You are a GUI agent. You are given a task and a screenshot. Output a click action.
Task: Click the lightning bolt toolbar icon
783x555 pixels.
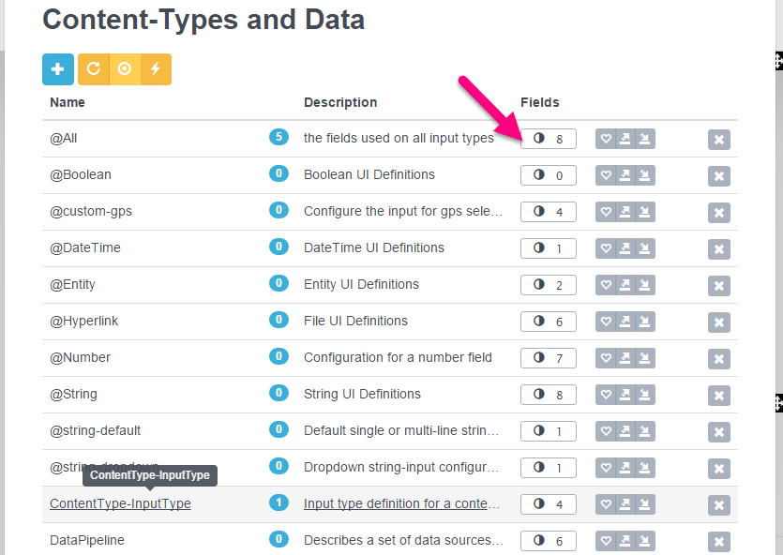pos(156,68)
